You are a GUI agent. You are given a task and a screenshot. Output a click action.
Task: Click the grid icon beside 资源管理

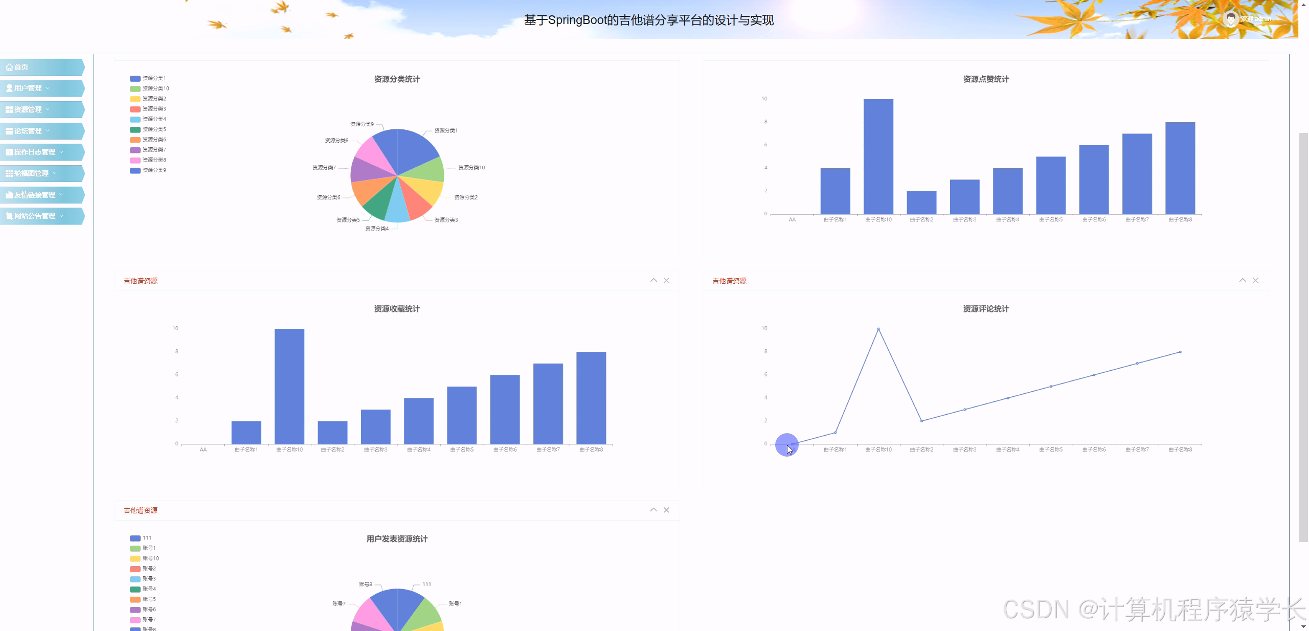[9, 109]
